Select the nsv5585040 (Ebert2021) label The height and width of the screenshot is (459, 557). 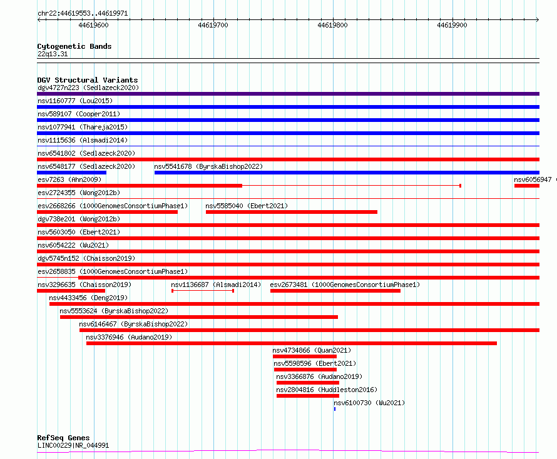pos(247,206)
